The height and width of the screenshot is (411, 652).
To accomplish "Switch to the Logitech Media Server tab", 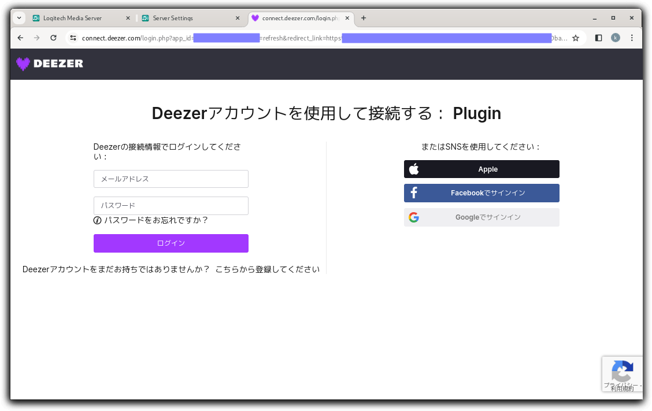I will pyautogui.click(x=81, y=18).
